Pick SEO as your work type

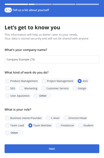pyautogui.click(x=11, y=88)
